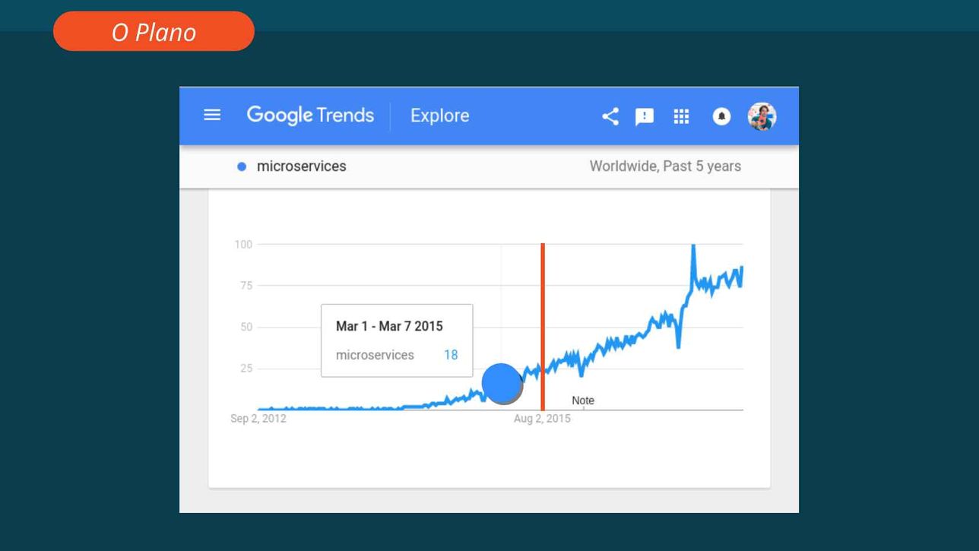Viewport: 979px width, 551px height.
Task: Open the Google apps grid icon
Action: pyautogui.click(x=681, y=116)
